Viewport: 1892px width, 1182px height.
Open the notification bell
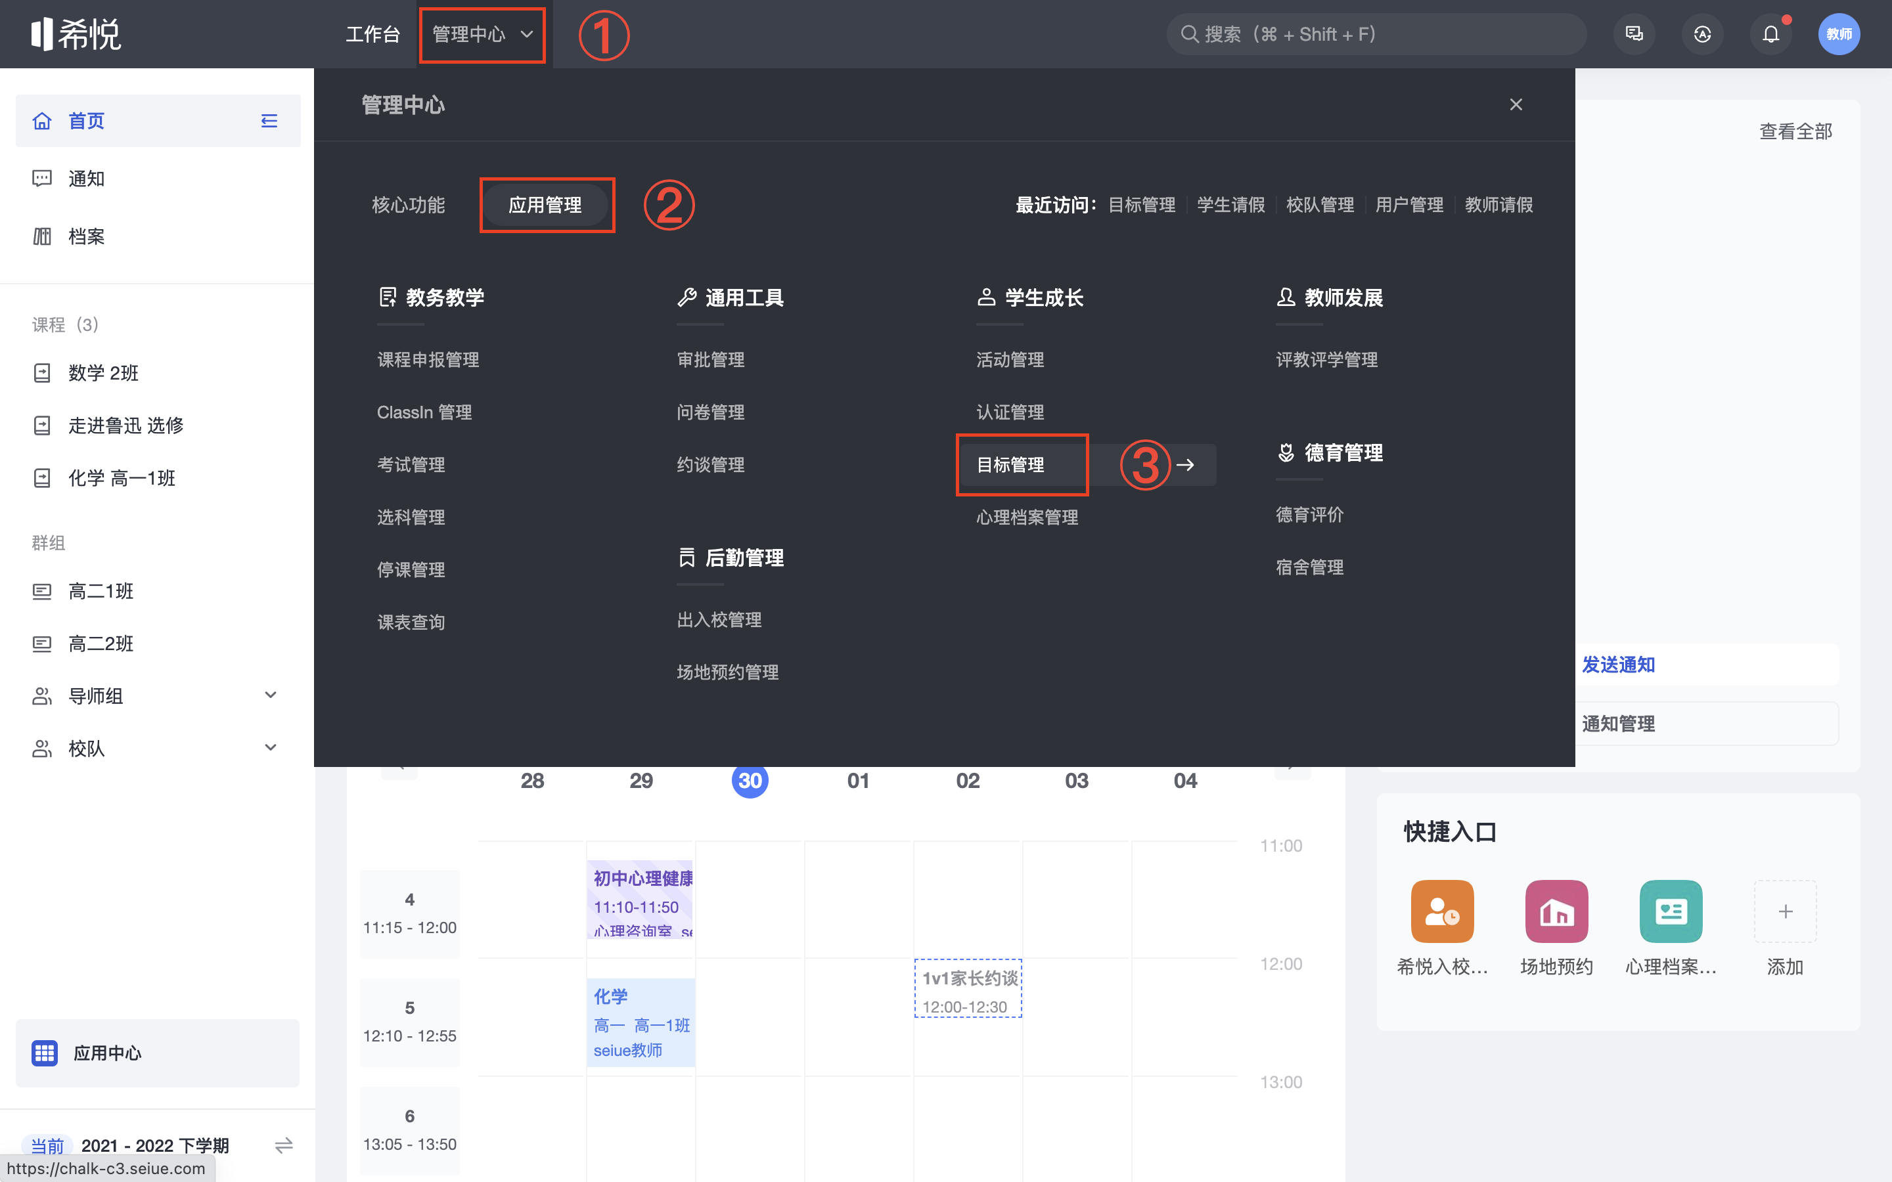[1770, 33]
